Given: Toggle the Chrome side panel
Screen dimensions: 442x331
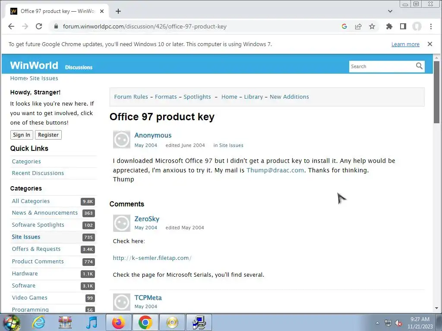Looking at the screenshot, I should [403, 26].
